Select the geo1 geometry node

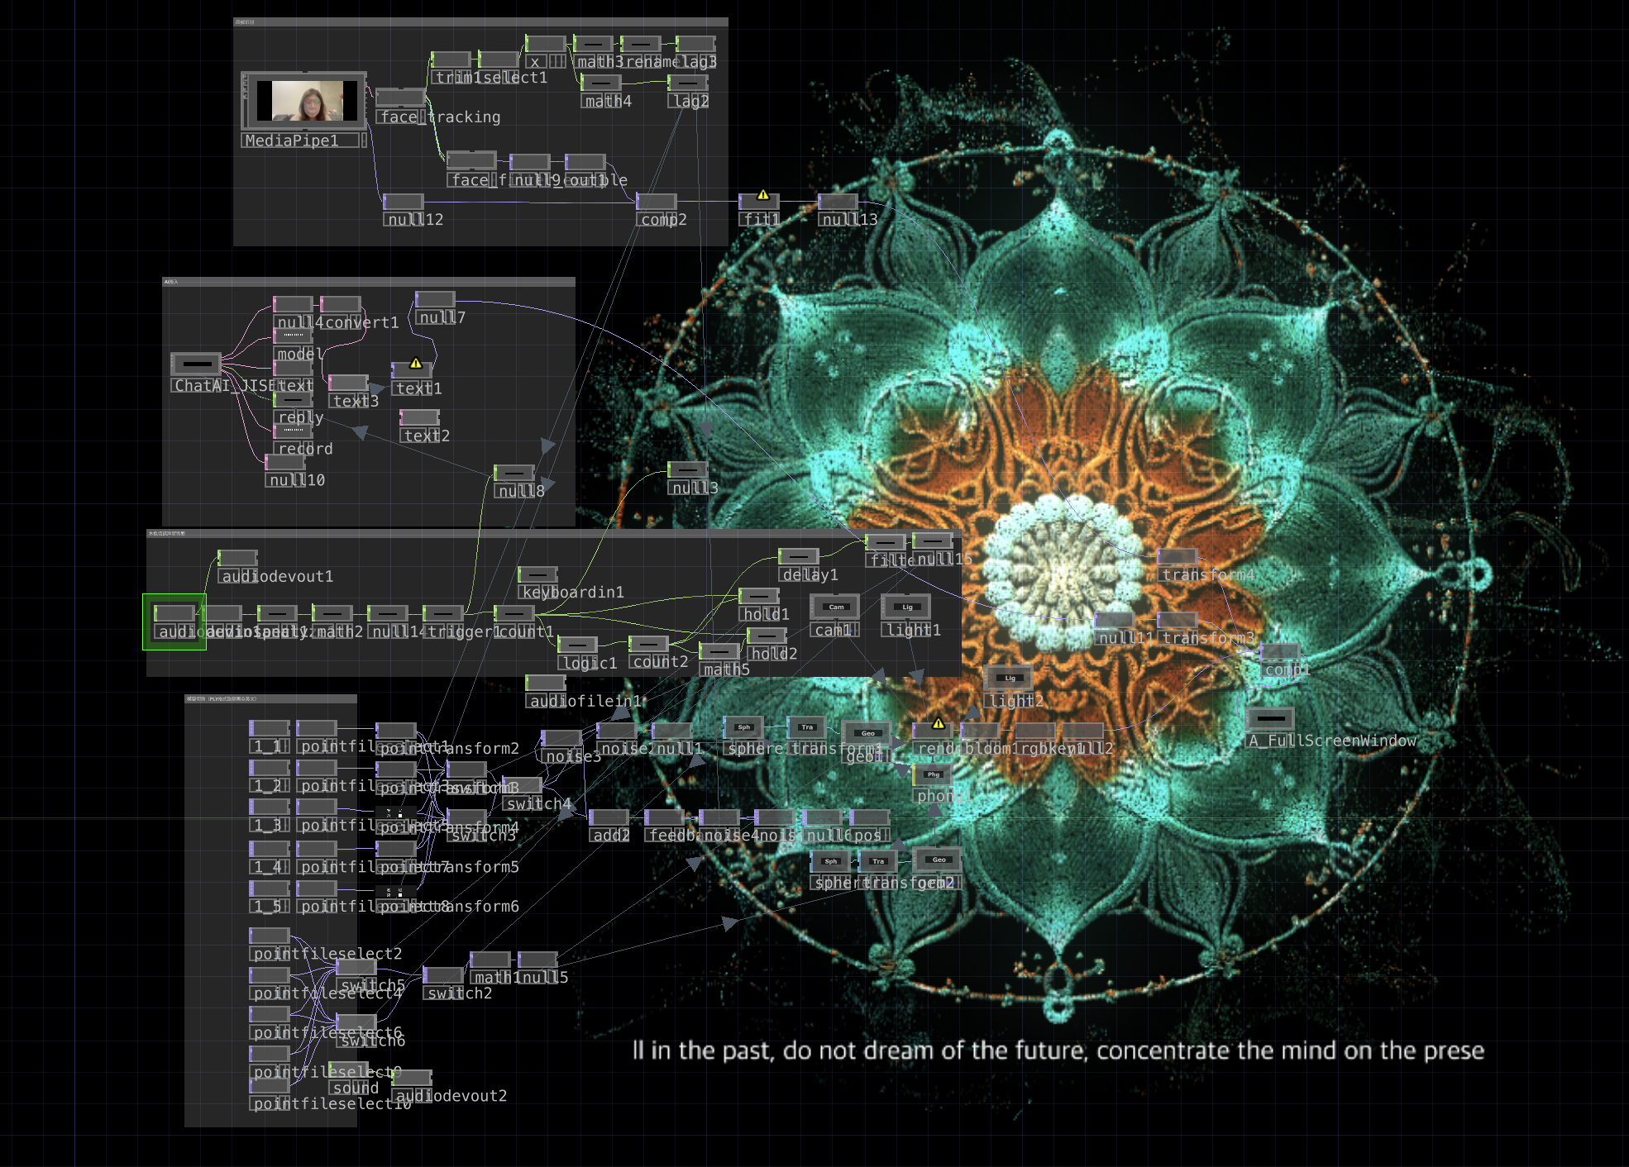tap(867, 733)
